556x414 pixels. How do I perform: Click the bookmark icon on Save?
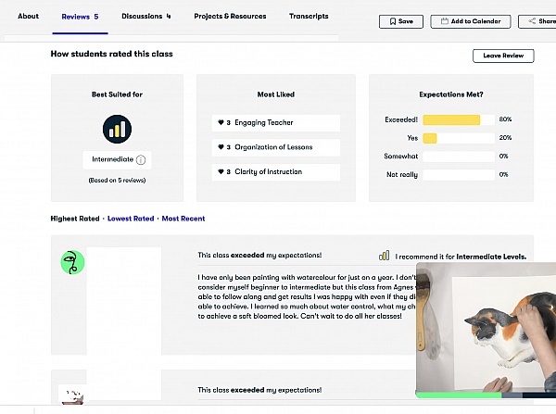pos(393,21)
